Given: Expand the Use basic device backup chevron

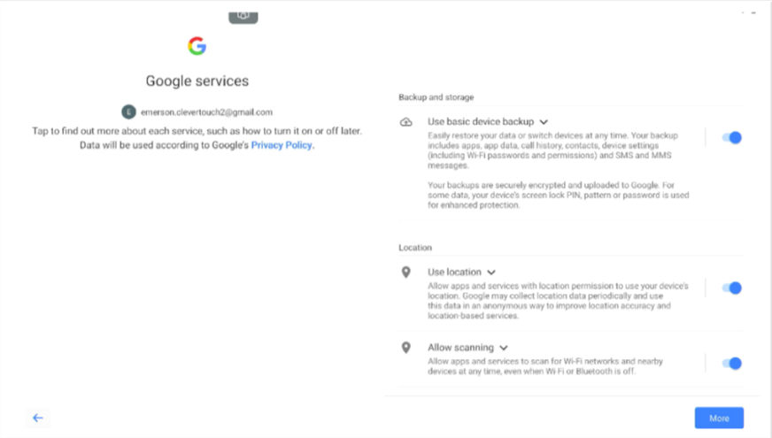Looking at the screenshot, I should [x=544, y=122].
